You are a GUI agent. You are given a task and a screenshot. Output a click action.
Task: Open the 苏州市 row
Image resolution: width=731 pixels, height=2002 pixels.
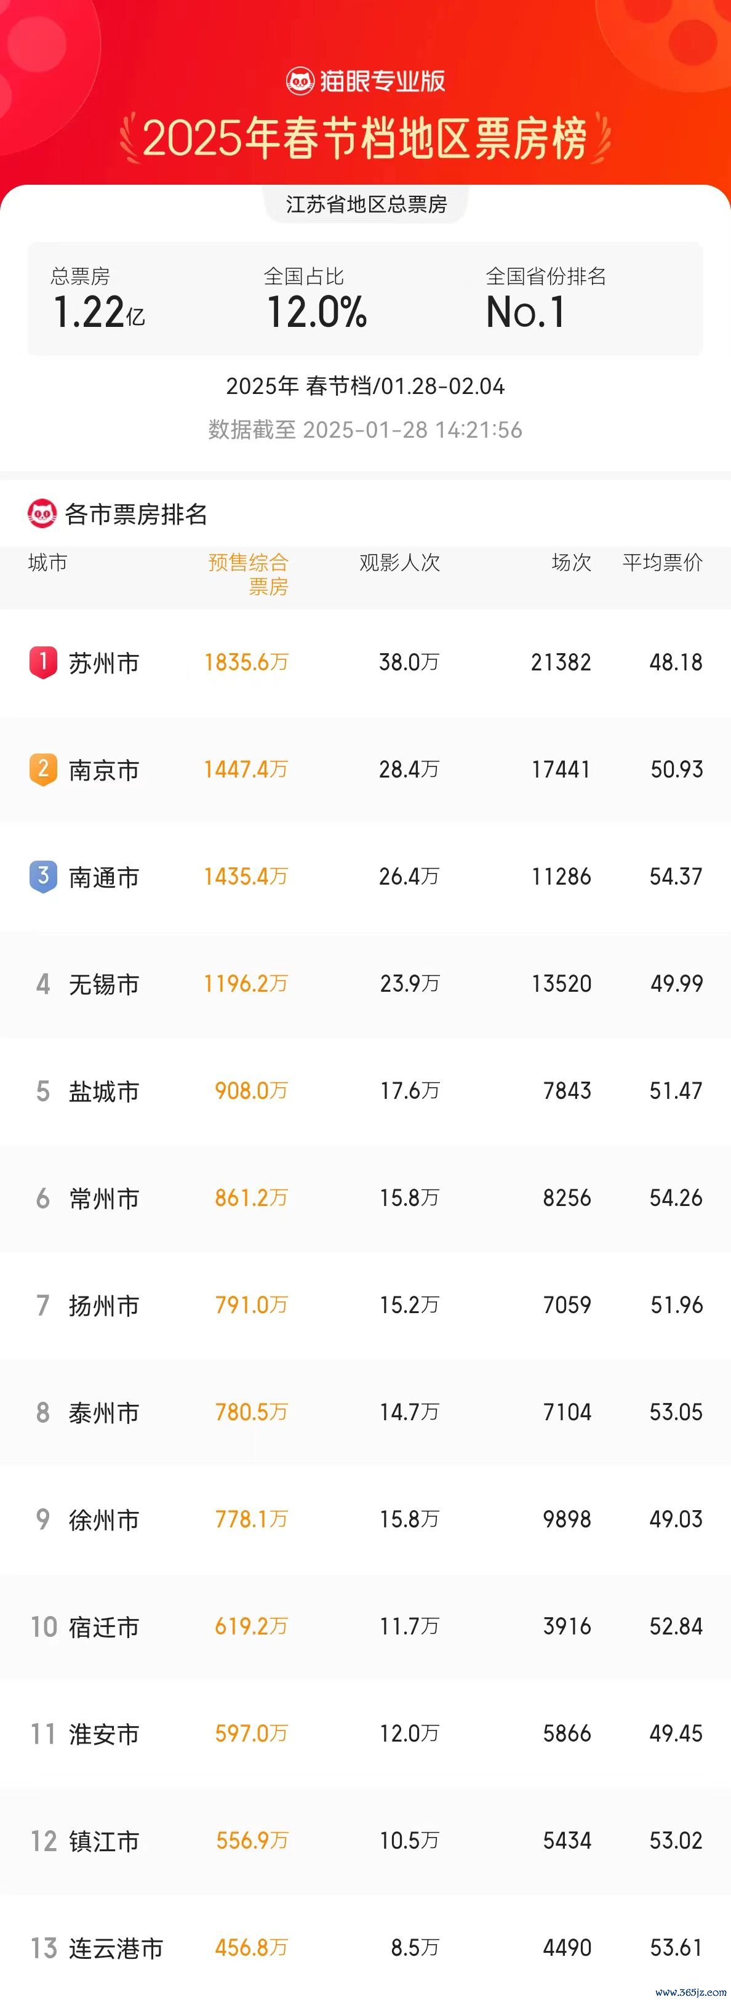pyautogui.click(x=365, y=663)
